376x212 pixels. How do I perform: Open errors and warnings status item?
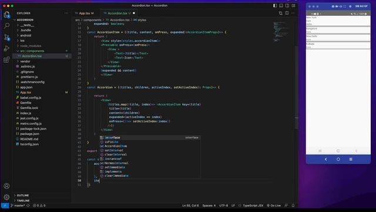pos(39,206)
